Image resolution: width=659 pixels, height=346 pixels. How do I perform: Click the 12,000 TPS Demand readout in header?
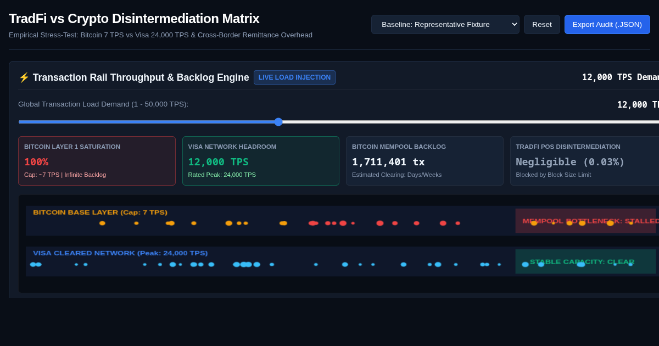pyautogui.click(x=621, y=77)
